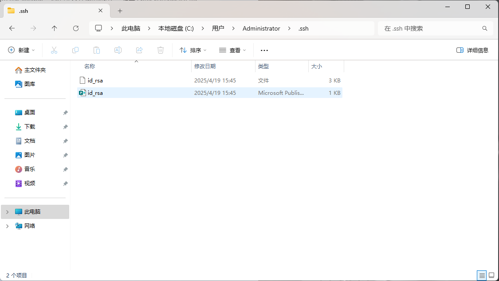The width and height of the screenshot is (499, 281).
Task: Close the .ssh tab
Action: (x=101, y=11)
